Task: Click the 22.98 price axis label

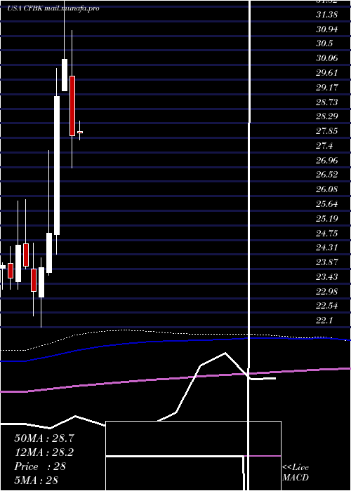Action: pyautogui.click(x=327, y=291)
